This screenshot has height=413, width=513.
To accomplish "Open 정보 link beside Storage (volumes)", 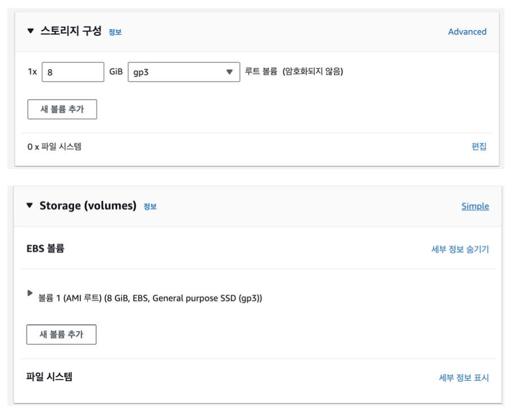I will tap(150, 206).
